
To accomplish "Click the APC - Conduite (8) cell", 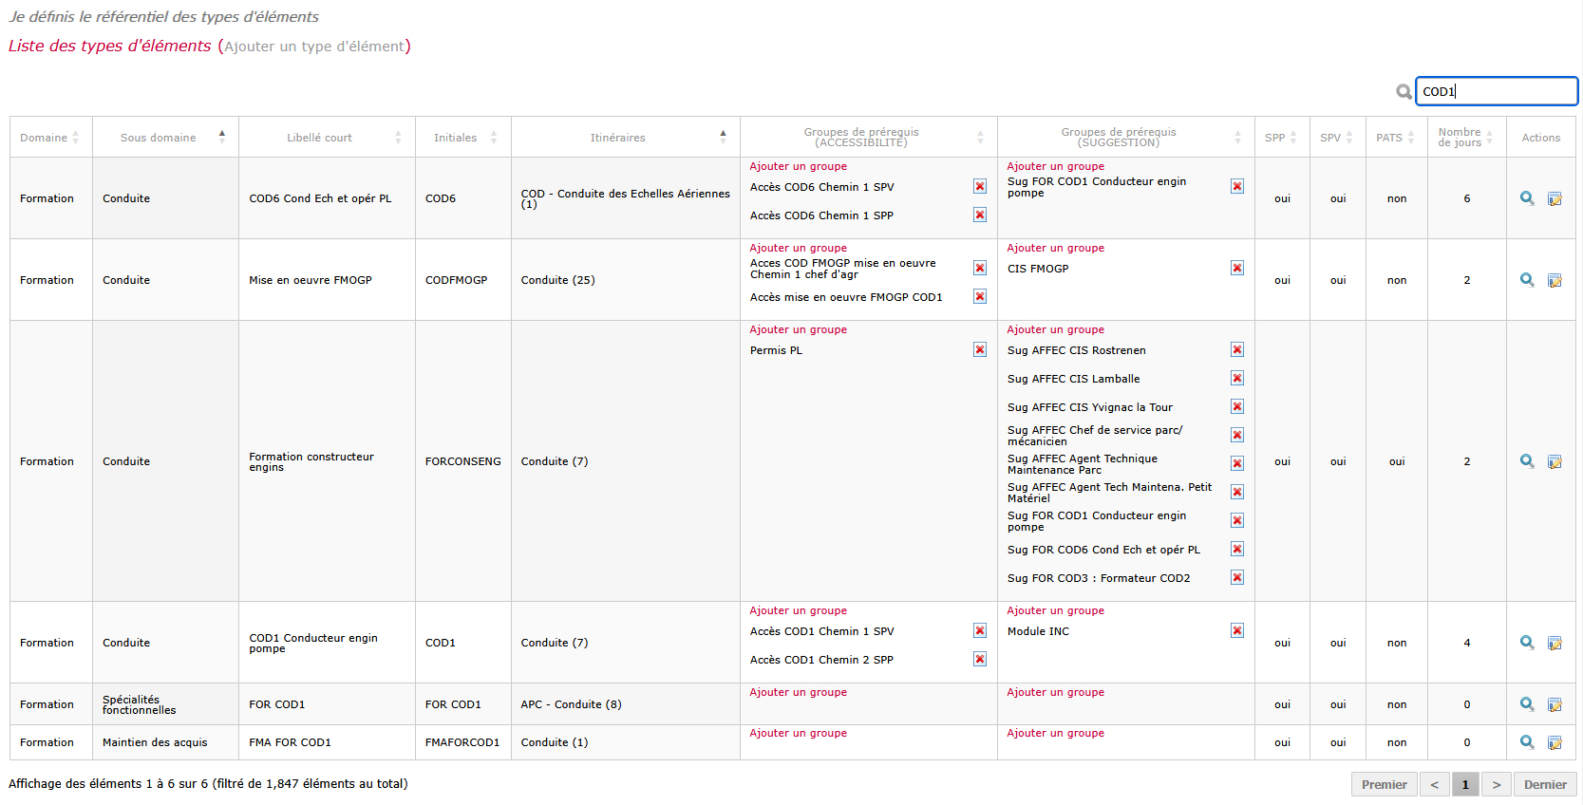I will [x=626, y=704].
